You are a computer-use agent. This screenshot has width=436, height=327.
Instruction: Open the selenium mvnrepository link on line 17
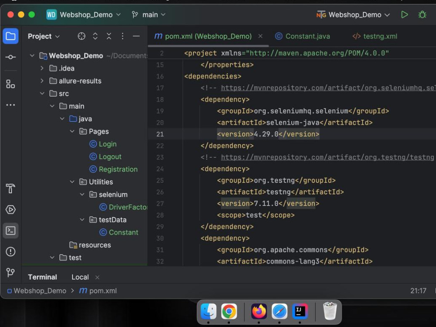(328, 88)
